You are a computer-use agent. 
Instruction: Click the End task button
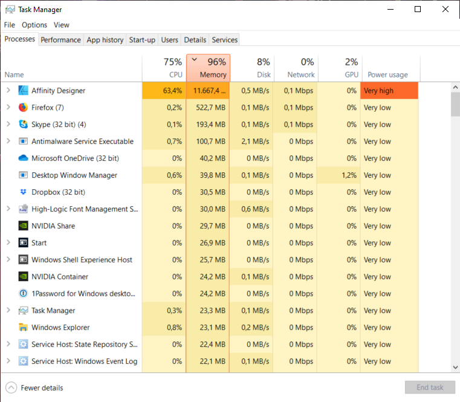click(x=430, y=387)
